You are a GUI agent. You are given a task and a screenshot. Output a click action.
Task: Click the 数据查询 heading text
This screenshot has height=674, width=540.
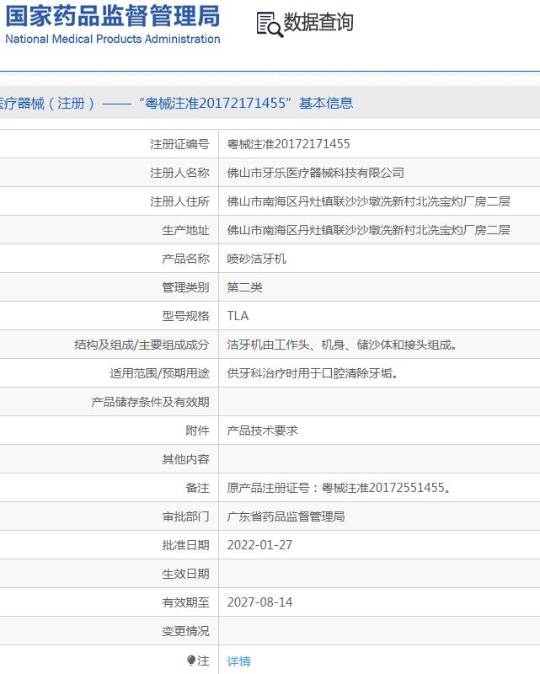point(318,23)
